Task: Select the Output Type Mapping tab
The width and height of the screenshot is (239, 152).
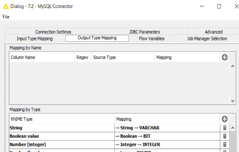Action: 97,38
